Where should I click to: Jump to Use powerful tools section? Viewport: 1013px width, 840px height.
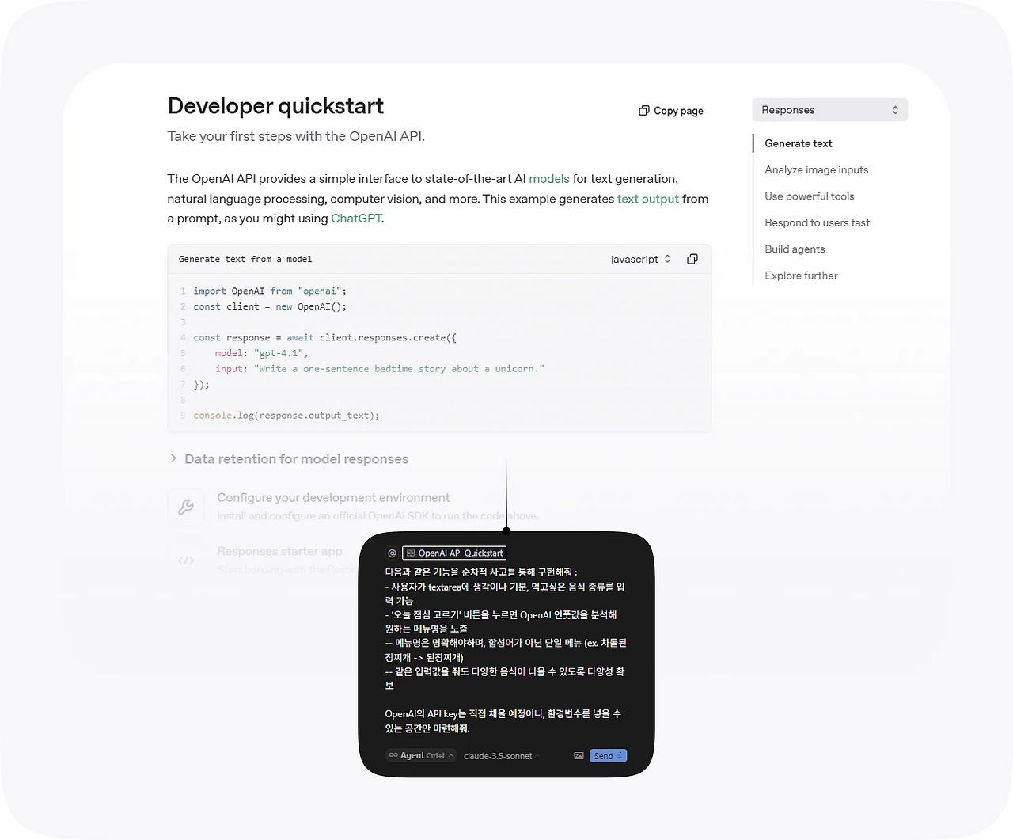[x=810, y=196]
